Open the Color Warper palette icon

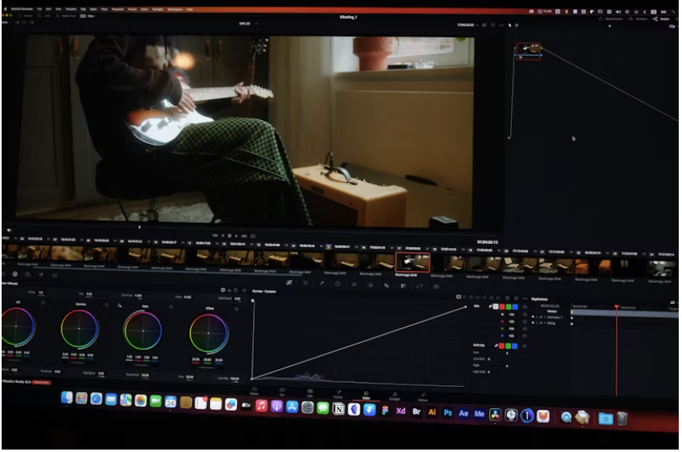[305, 284]
